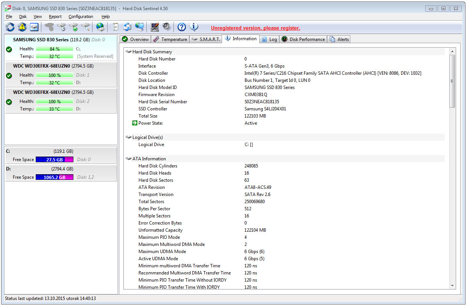Select the Information tab
Viewport: 467px width, 306px height.
[241, 39]
